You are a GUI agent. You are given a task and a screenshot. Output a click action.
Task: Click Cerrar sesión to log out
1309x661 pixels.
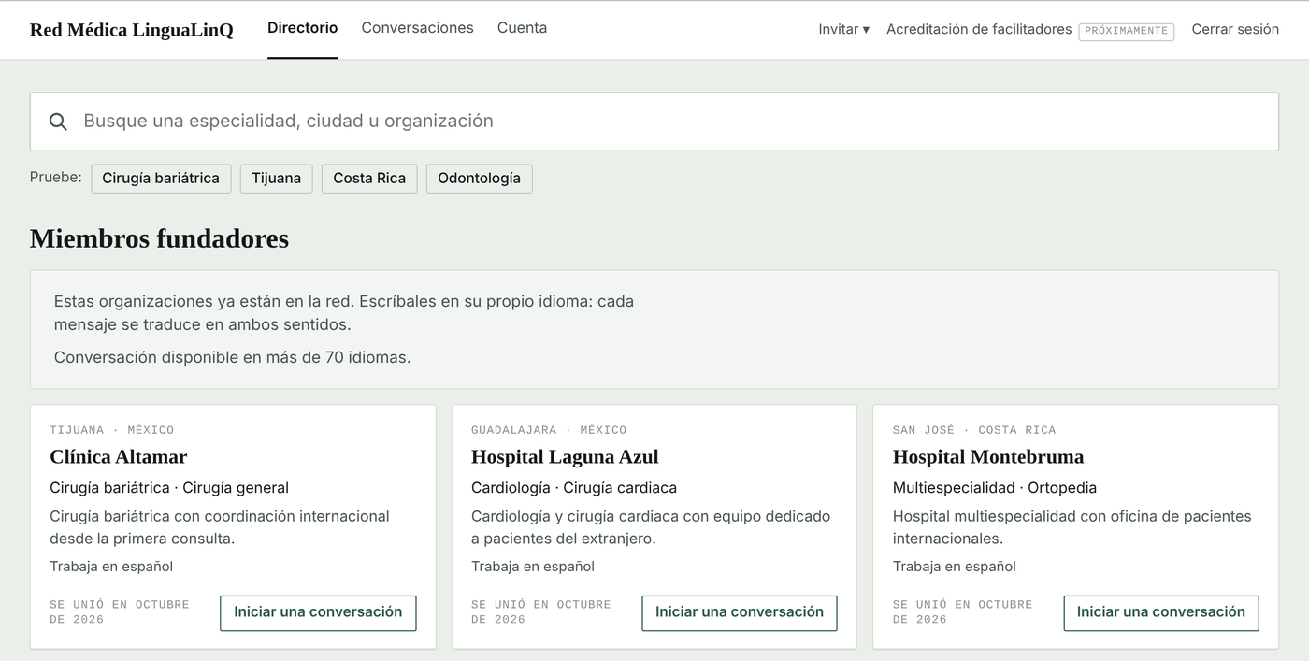[x=1235, y=30]
